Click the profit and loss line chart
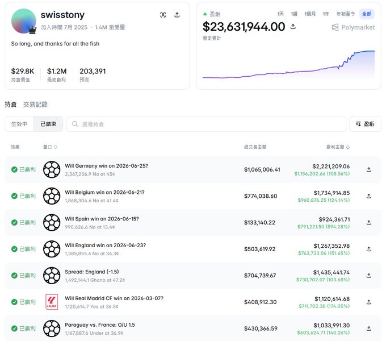This screenshot has width=386, height=341. coord(288,65)
